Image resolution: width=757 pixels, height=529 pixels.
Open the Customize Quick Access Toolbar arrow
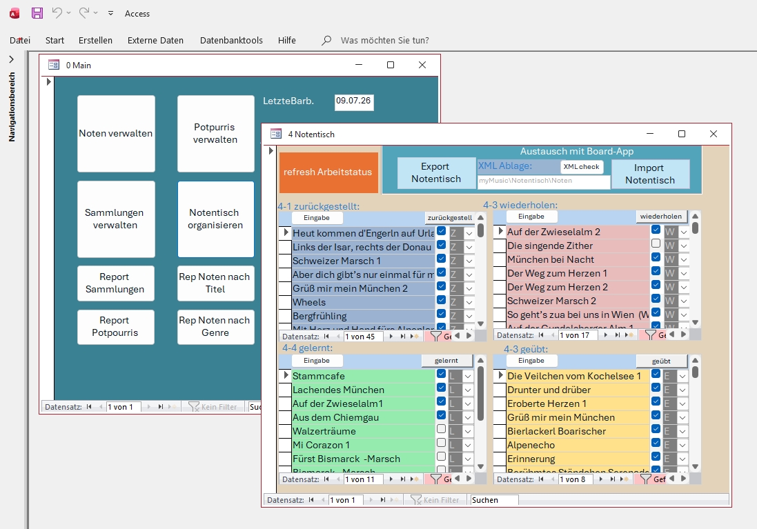click(x=110, y=13)
